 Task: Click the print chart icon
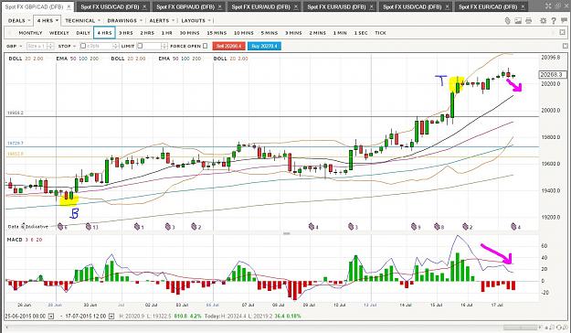tap(529, 21)
